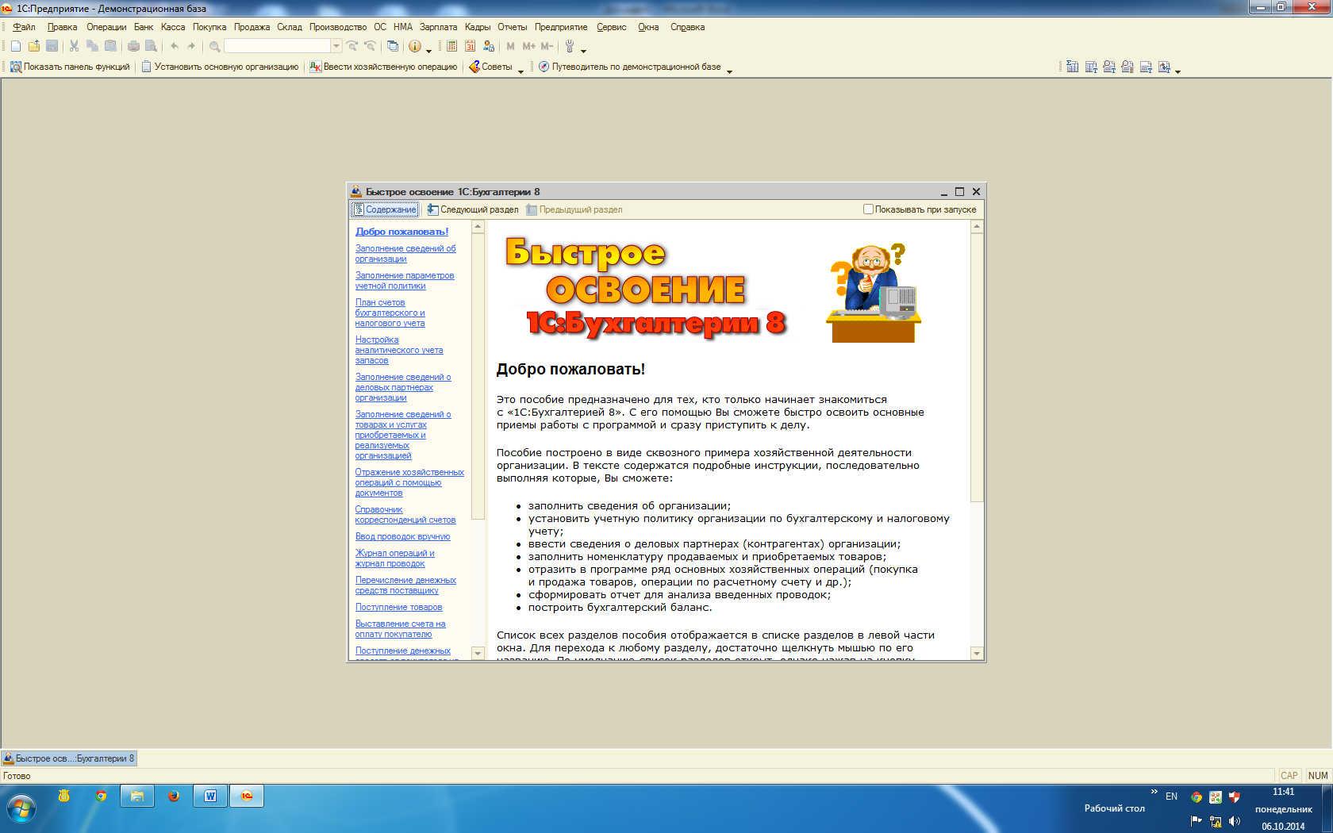Image resolution: width=1333 pixels, height=833 pixels.
Task: Click the Paste clipboard icon
Action: pyautogui.click(x=110, y=46)
